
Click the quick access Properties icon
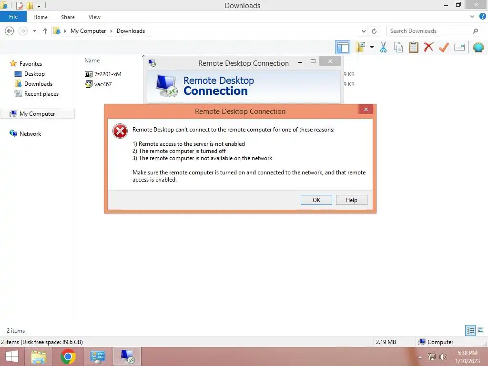tap(19, 5)
